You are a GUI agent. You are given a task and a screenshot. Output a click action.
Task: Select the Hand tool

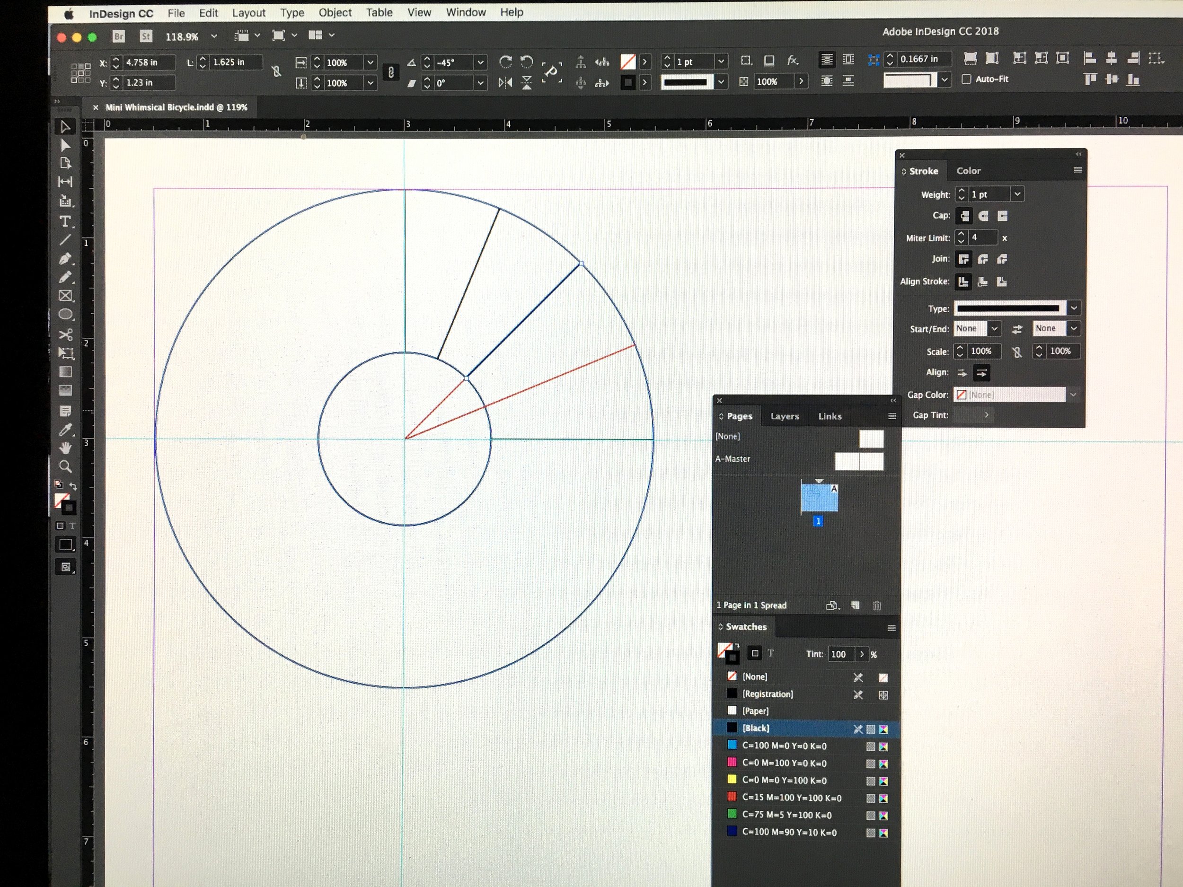tap(65, 448)
